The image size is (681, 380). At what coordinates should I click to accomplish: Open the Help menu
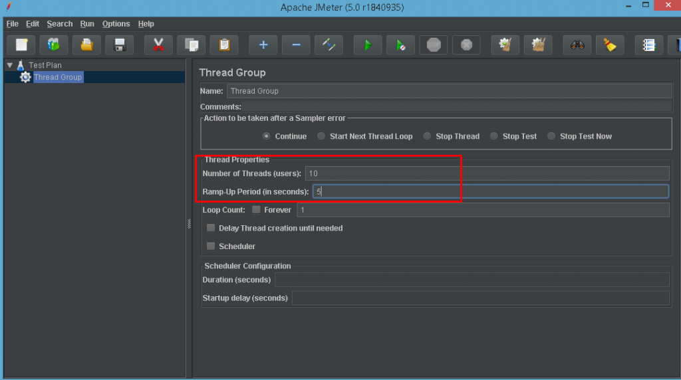coord(146,24)
